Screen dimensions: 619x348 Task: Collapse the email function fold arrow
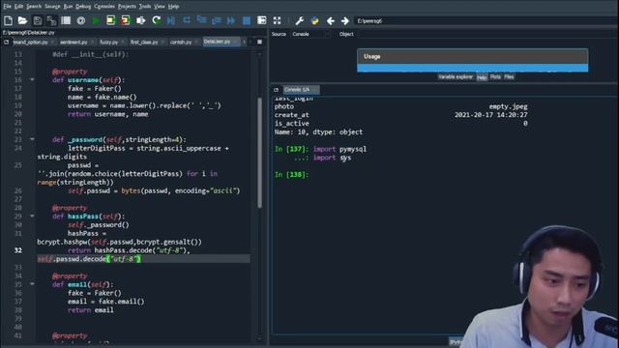(x=32, y=284)
